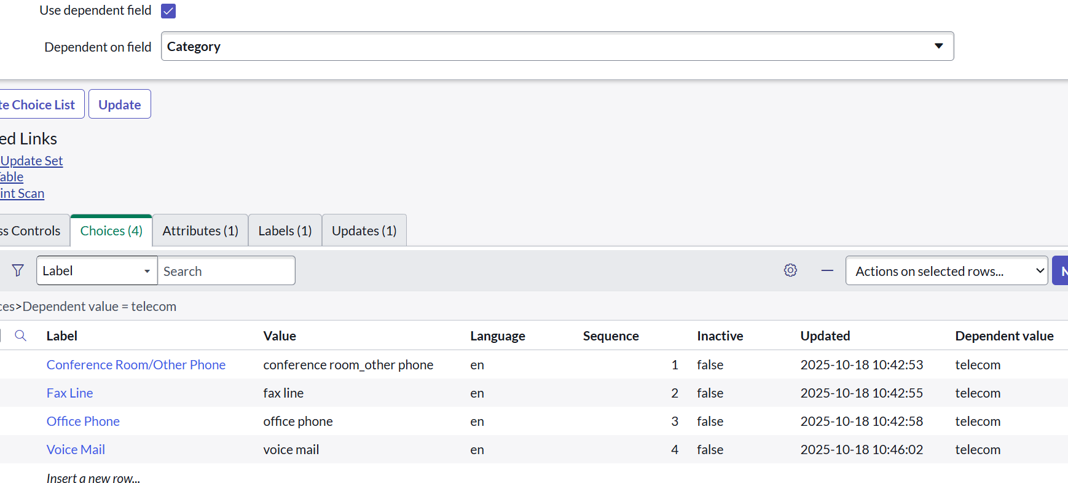Screen dimensions: 1068x483
Task: Open the Office Phone choice record
Action: [x=83, y=422]
